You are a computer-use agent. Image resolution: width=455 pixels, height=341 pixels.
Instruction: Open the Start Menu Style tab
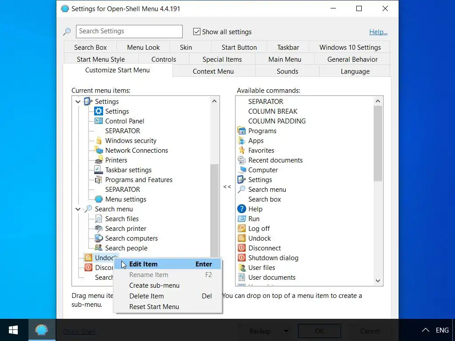click(x=101, y=59)
